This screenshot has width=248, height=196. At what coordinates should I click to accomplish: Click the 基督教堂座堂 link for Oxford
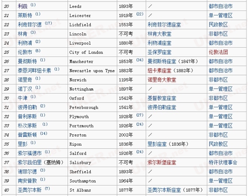pos(162,98)
